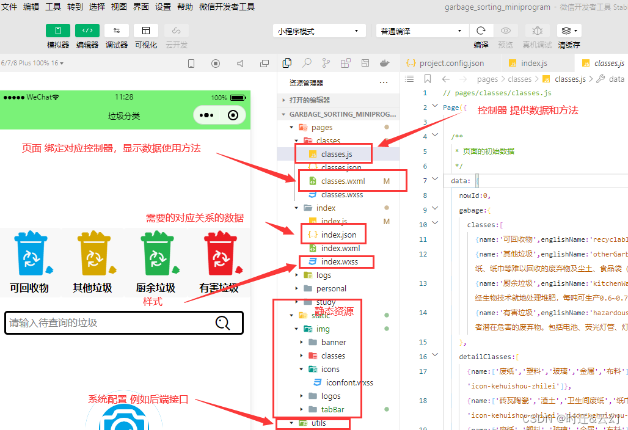Expand the personal folder
The width and height of the screenshot is (628, 430).
coord(338,288)
